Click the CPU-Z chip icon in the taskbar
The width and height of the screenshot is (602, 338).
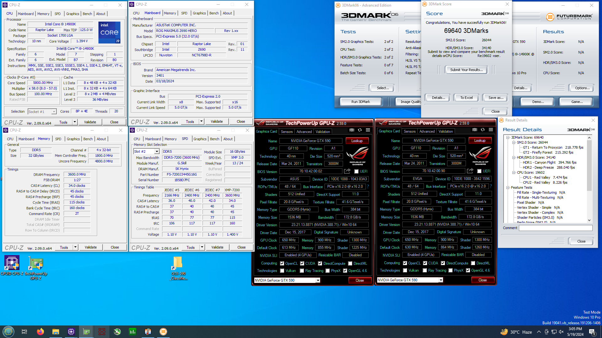(x=71, y=332)
